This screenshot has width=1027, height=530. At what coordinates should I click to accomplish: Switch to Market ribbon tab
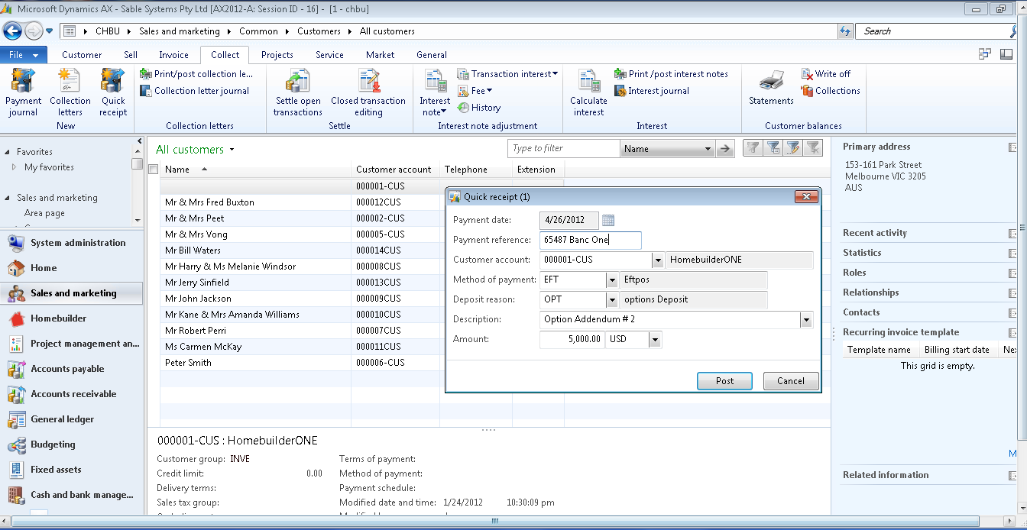tap(380, 55)
